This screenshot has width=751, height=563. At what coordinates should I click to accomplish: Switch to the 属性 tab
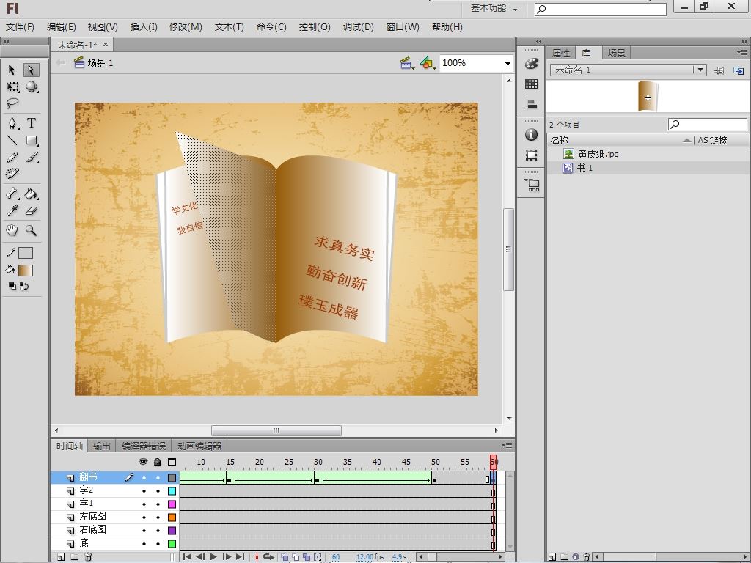click(560, 53)
